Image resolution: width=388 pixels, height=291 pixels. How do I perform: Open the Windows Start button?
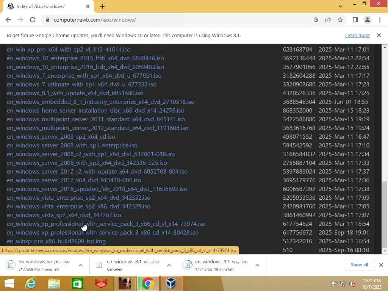coord(9,283)
